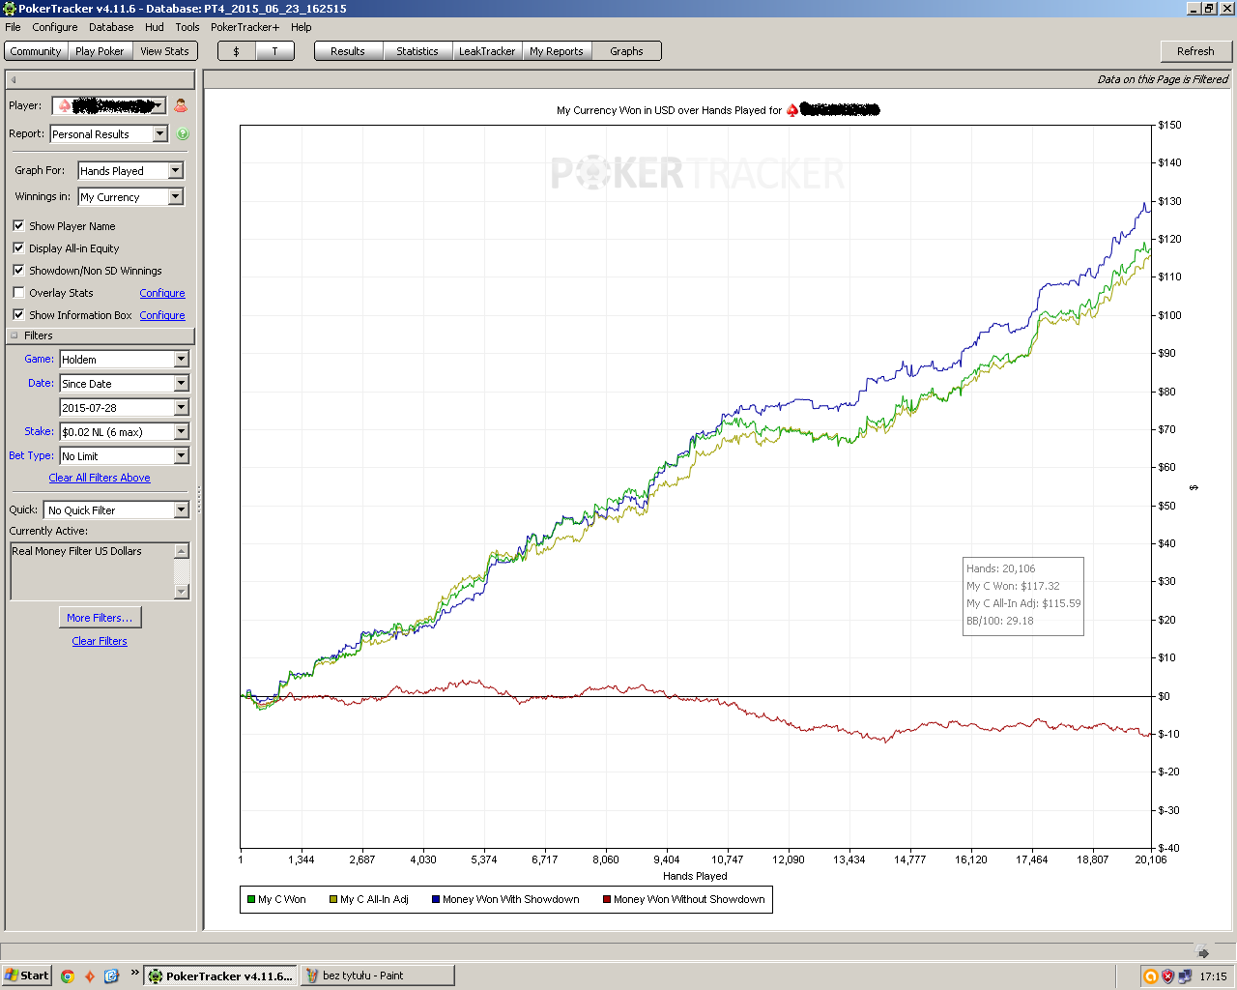Open the Quick filter dropdown
Image resolution: width=1237 pixels, height=990 pixels.
pyautogui.click(x=117, y=510)
